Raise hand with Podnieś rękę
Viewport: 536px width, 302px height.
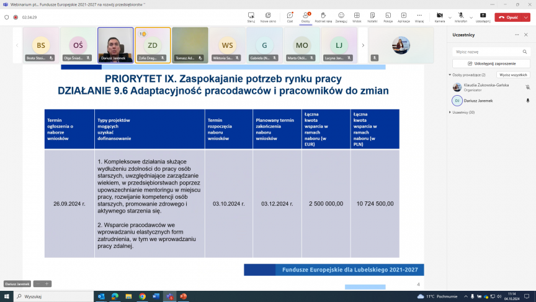323,17
